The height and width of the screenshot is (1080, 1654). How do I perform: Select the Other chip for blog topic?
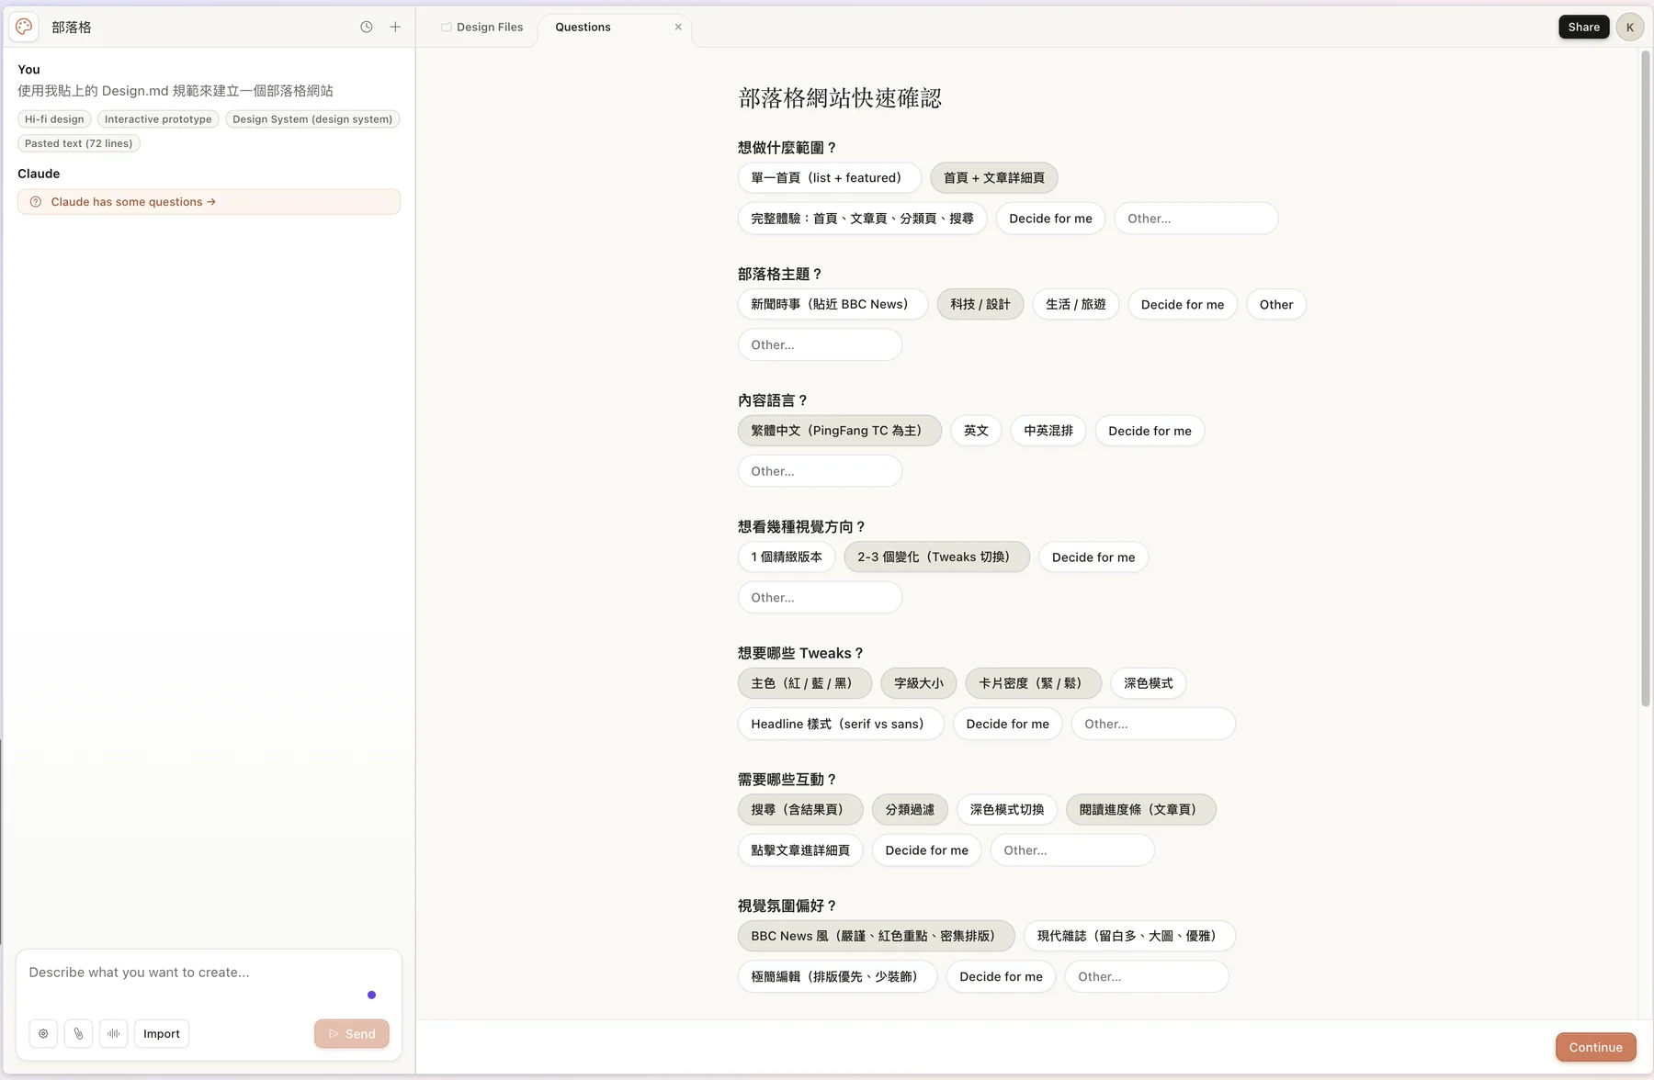(1275, 305)
